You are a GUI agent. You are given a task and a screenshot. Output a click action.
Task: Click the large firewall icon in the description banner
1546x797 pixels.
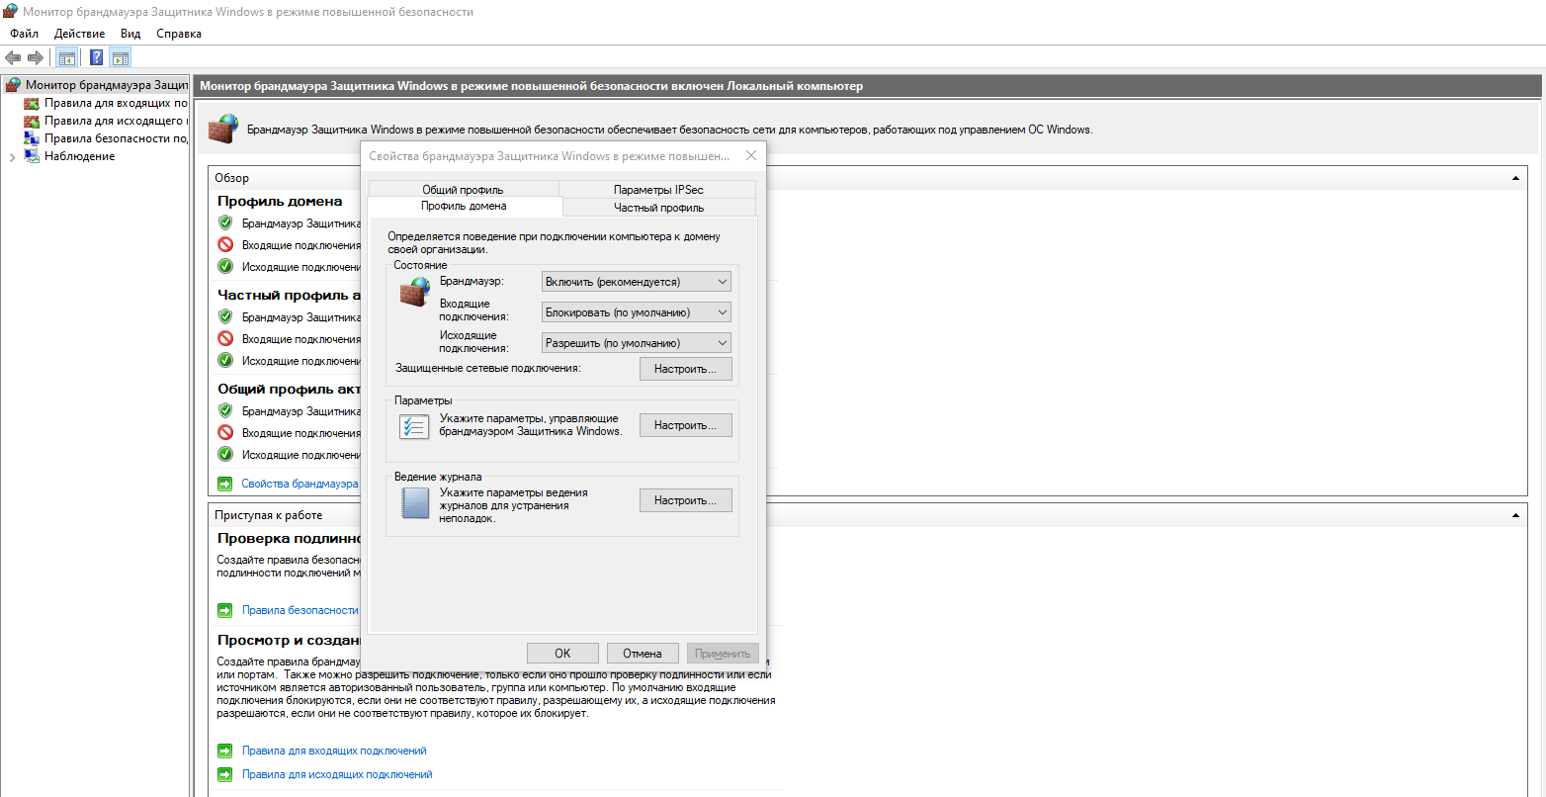point(223,129)
